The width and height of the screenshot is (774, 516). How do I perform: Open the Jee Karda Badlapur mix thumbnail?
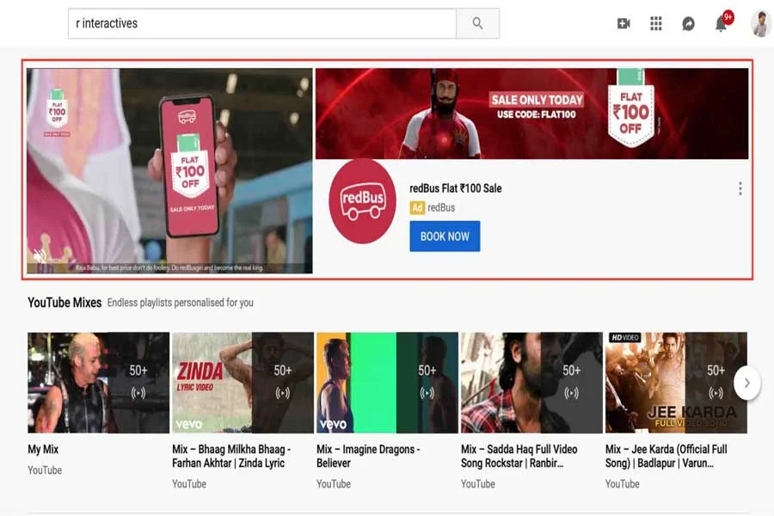(x=676, y=383)
